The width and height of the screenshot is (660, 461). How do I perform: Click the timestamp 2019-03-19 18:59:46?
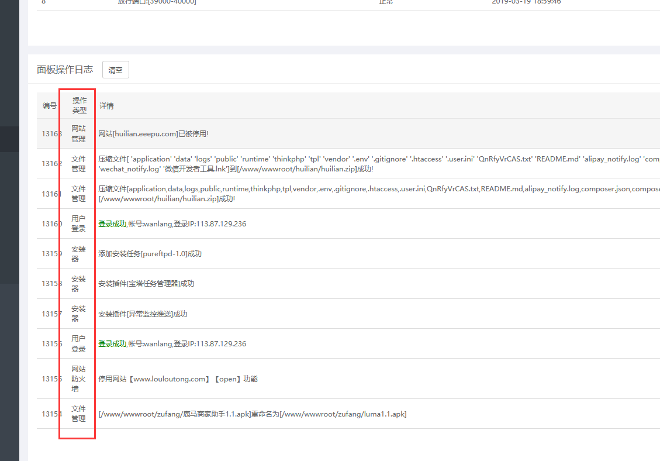pyautogui.click(x=526, y=2)
